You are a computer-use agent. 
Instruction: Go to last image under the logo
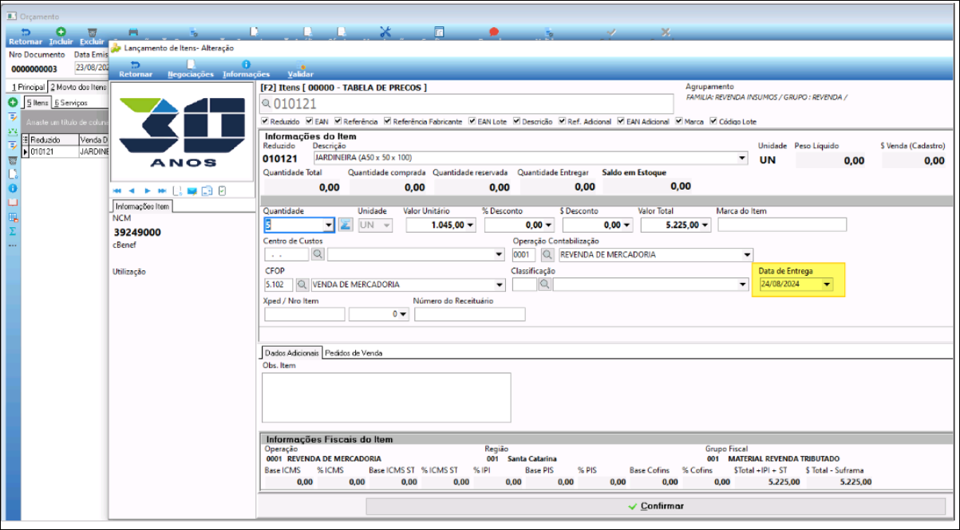162,190
